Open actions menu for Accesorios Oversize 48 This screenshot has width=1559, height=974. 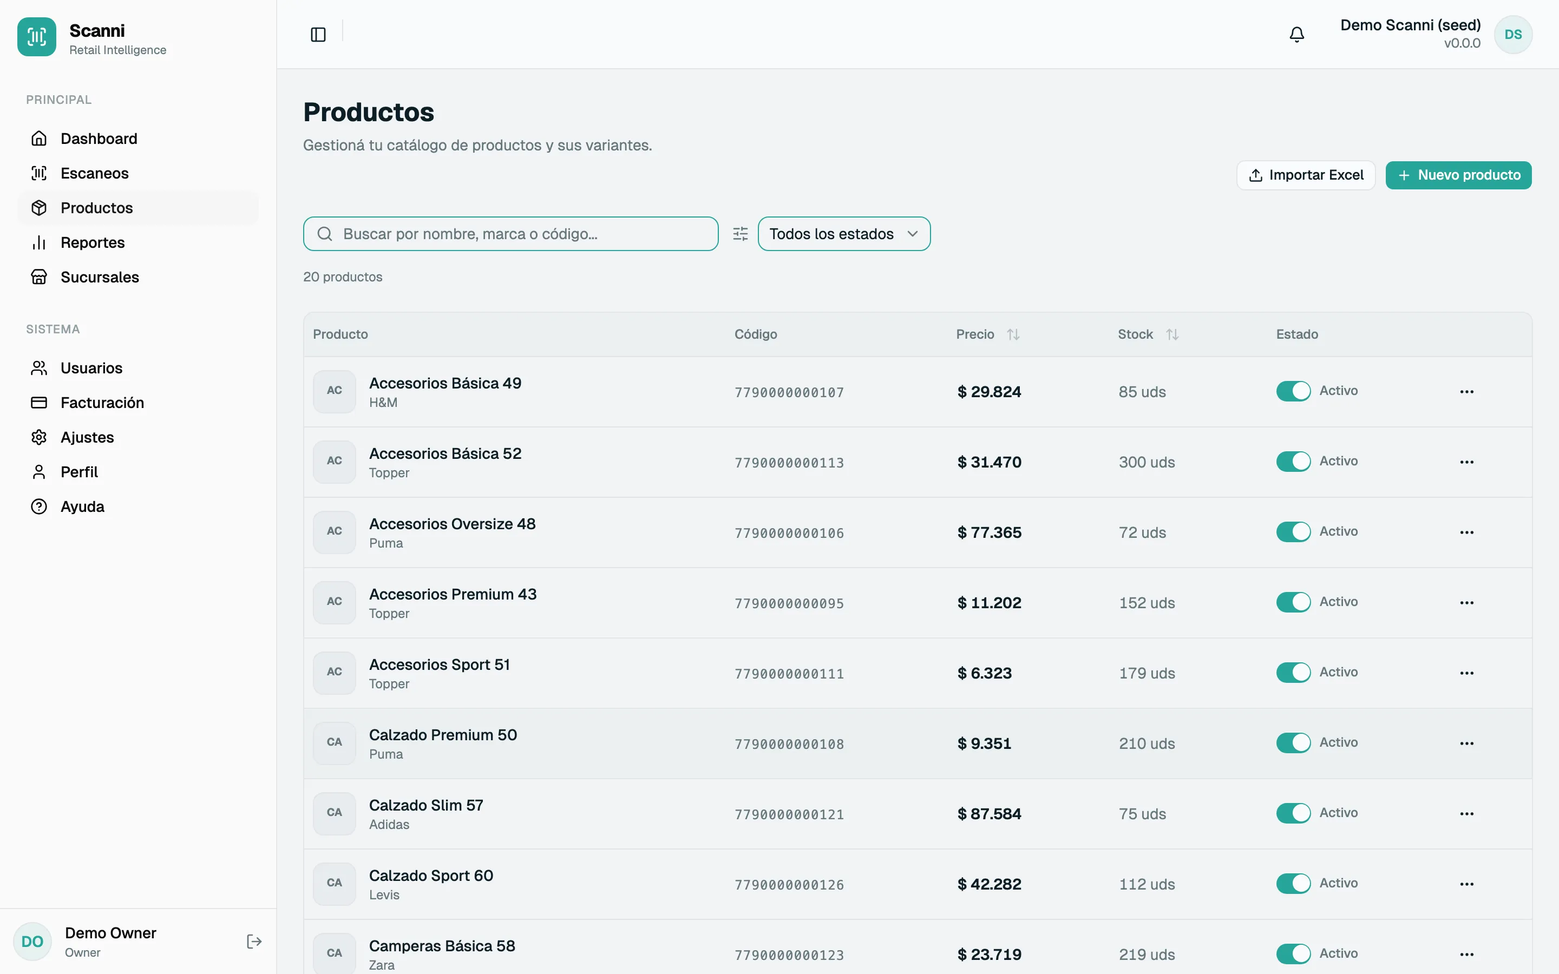point(1467,532)
